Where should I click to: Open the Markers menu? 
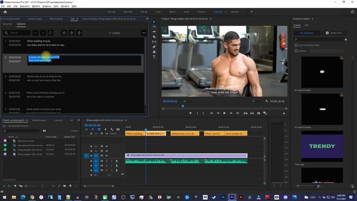(36, 6)
